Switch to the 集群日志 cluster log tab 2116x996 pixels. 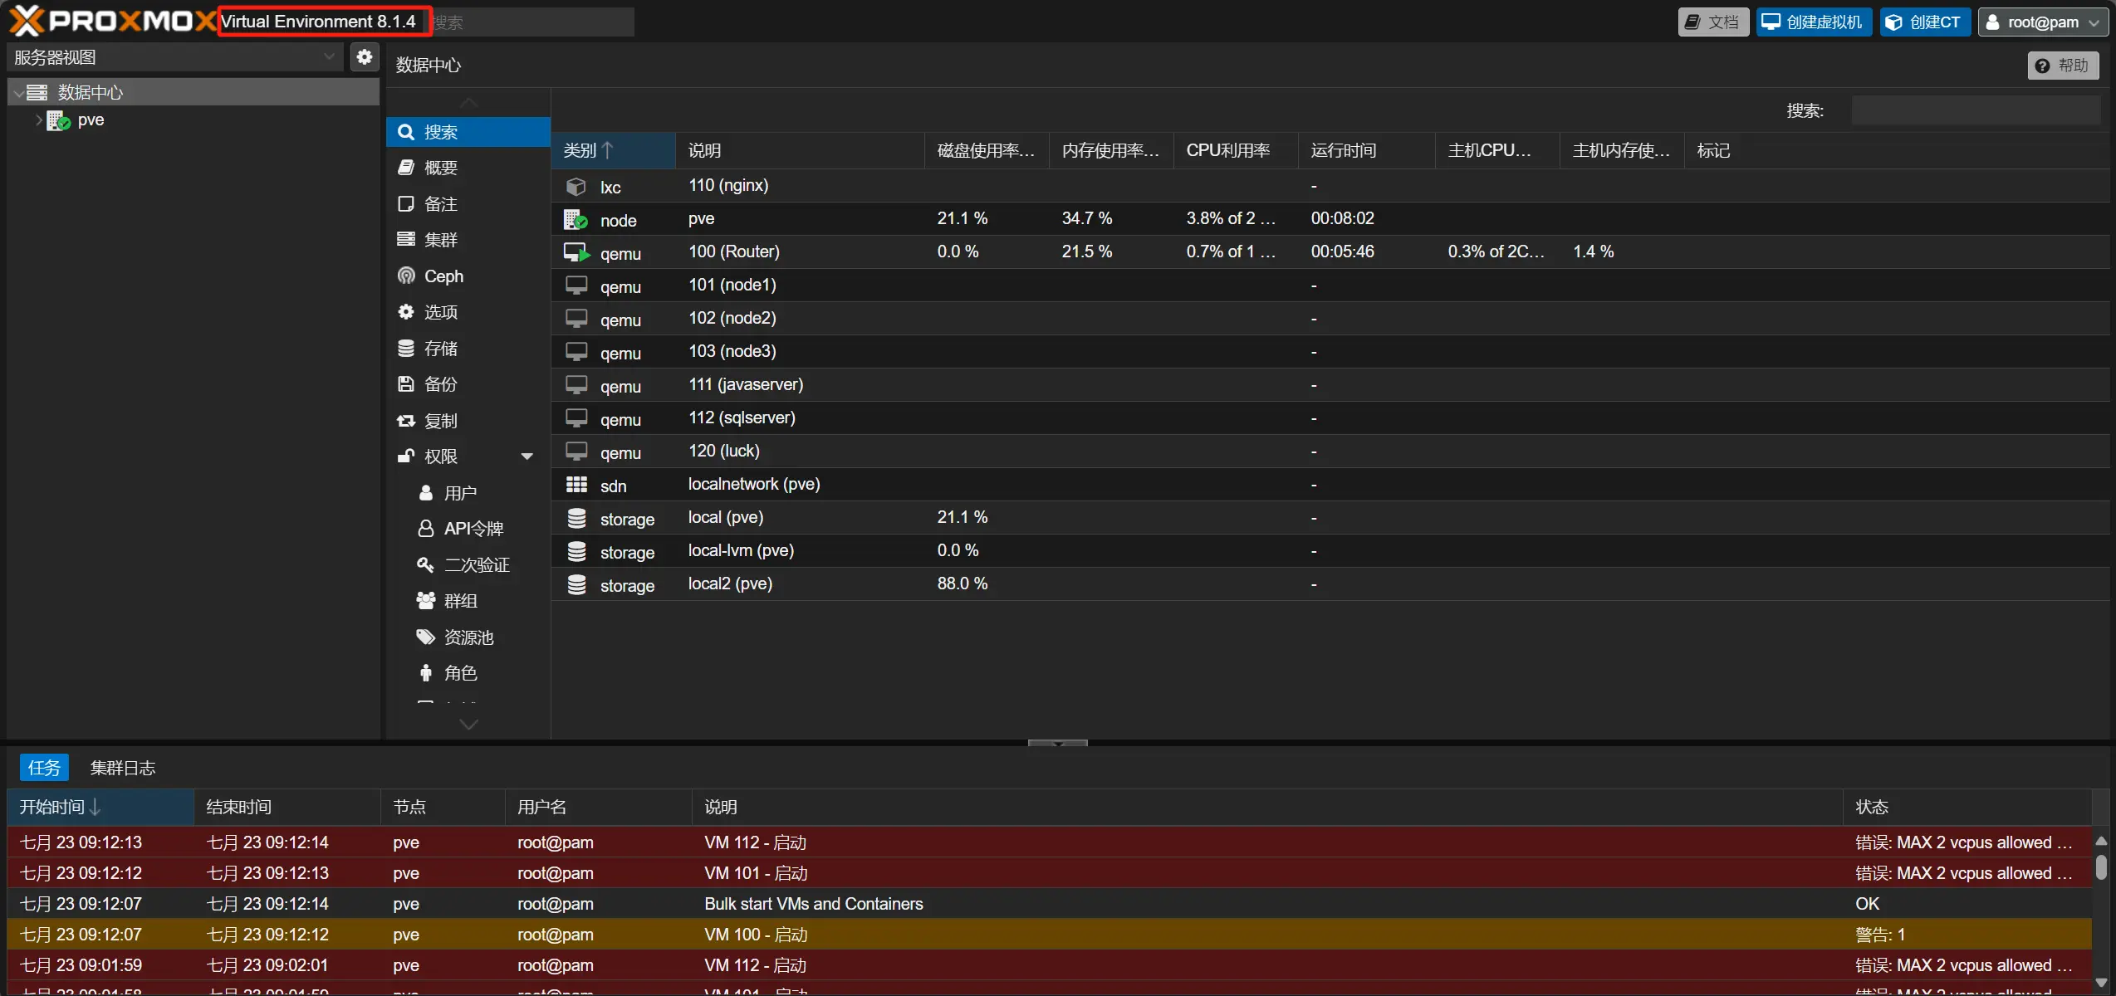pos(123,768)
